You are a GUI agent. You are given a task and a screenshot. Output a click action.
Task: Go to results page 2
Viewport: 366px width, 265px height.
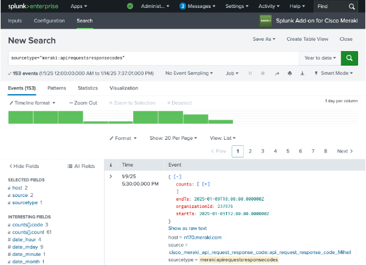[x=250, y=151]
